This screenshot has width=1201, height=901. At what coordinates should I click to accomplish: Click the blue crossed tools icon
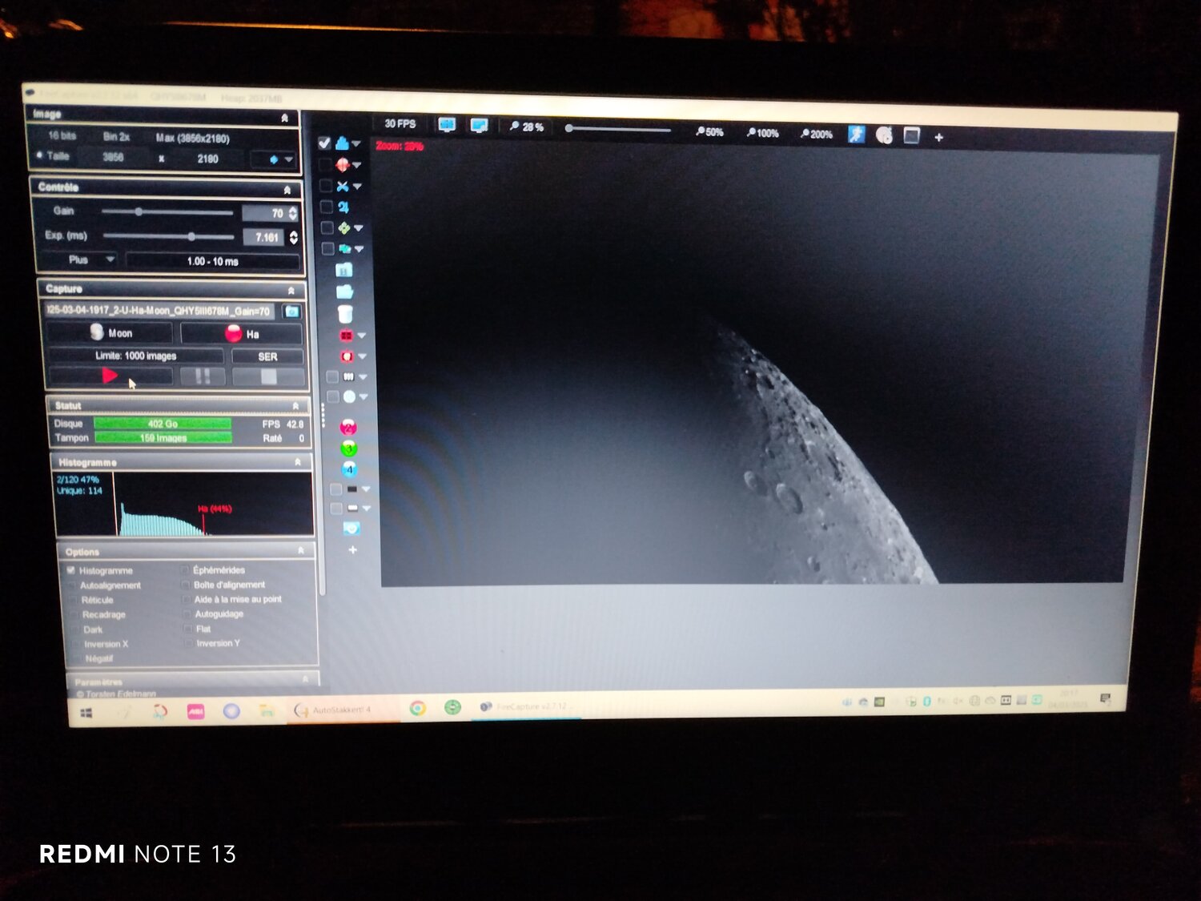coord(343,186)
